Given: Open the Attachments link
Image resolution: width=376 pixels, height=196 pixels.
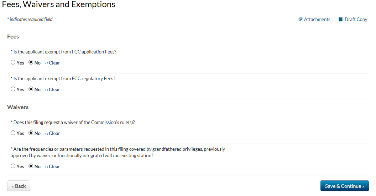Looking at the screenshot, I should 317,20.
